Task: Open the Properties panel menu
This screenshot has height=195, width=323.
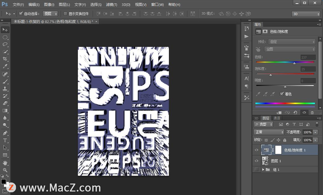Action: (319, 24)
